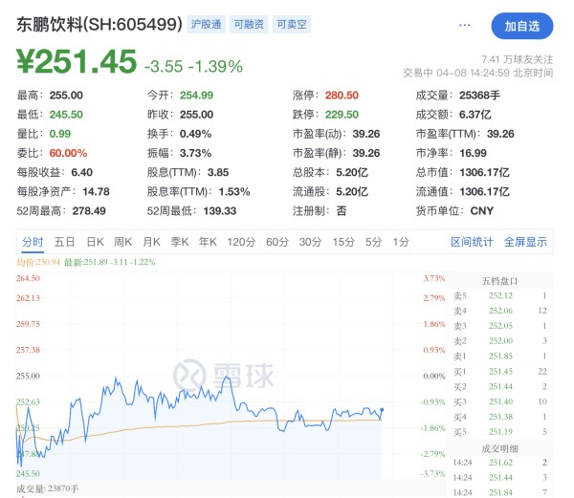Click the 今开 value 254.99
The image size is (574, 498).
(x=196, y=96)
